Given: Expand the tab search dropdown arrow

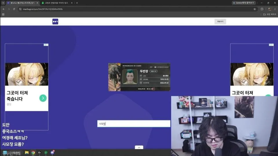Looking at the screenshot, I should [3, 3].
